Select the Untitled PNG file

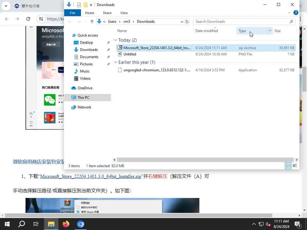pyautogui.click(x=206, y=54)
